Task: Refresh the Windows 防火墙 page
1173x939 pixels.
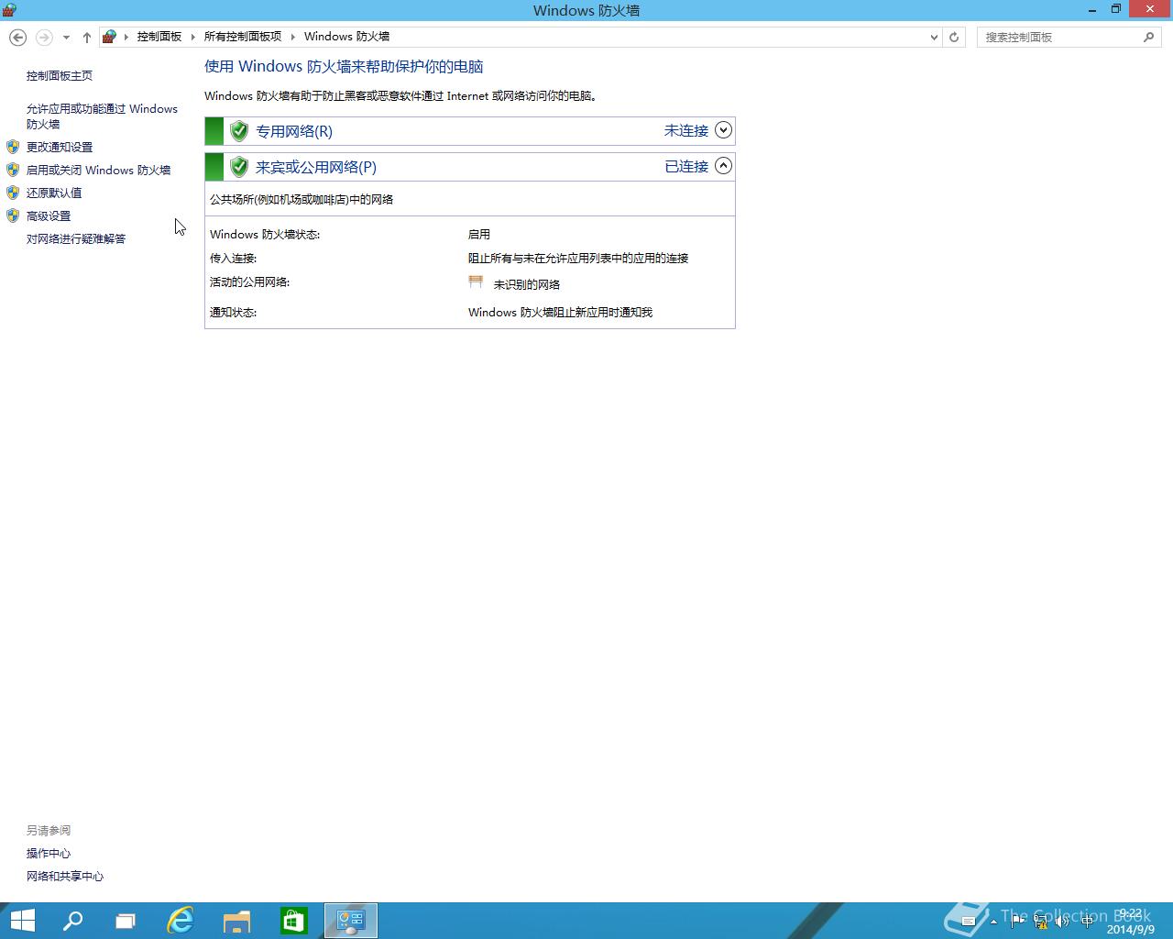Action: [x=954, y=38]
